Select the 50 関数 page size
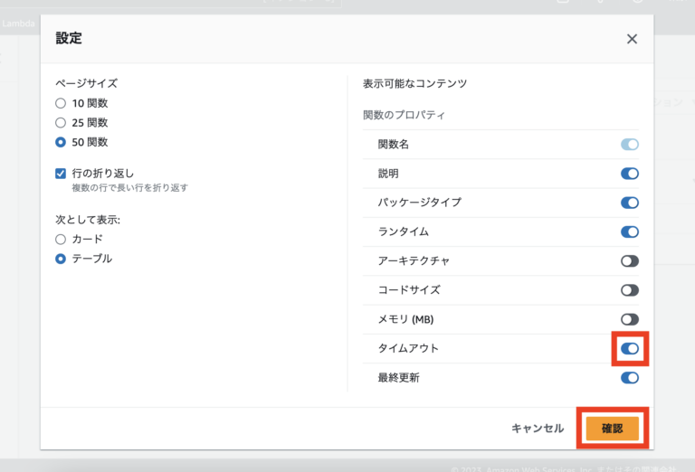The image size is (695, 472). click(x=61, y=142)
